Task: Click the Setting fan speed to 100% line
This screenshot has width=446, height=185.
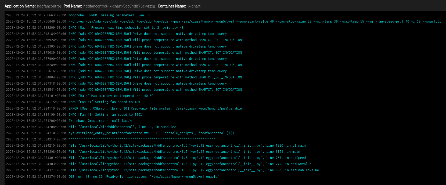Action: pyautogui.click(x=105, y=115)
